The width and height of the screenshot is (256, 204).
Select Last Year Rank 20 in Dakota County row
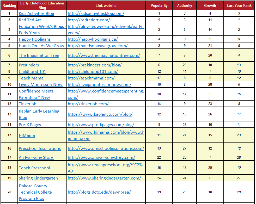click(239, 192)
